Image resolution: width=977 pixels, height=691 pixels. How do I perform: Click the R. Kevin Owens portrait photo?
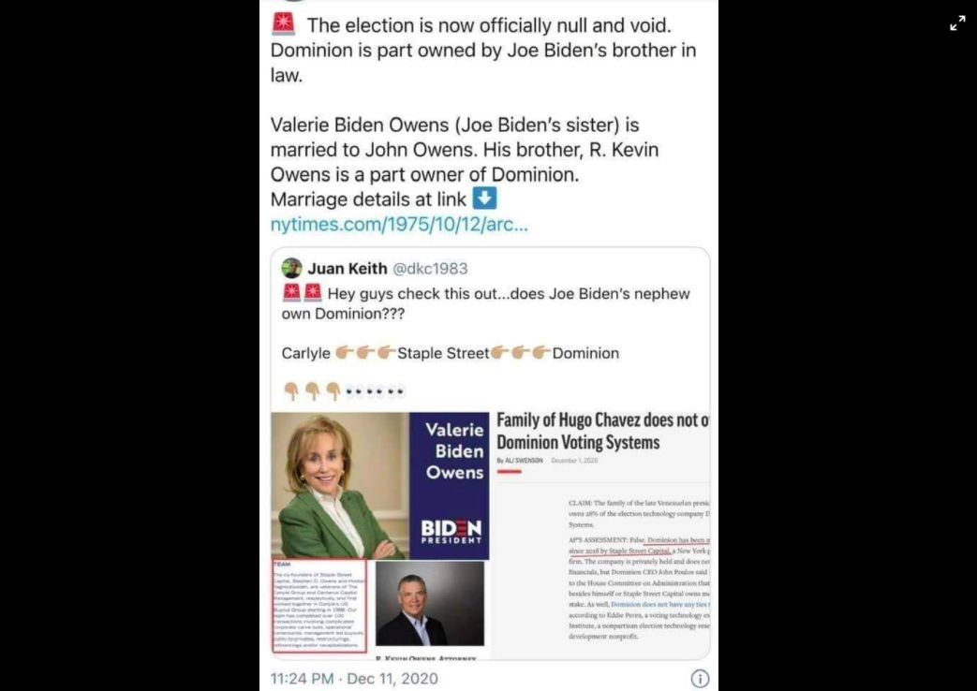pos(430,603)
